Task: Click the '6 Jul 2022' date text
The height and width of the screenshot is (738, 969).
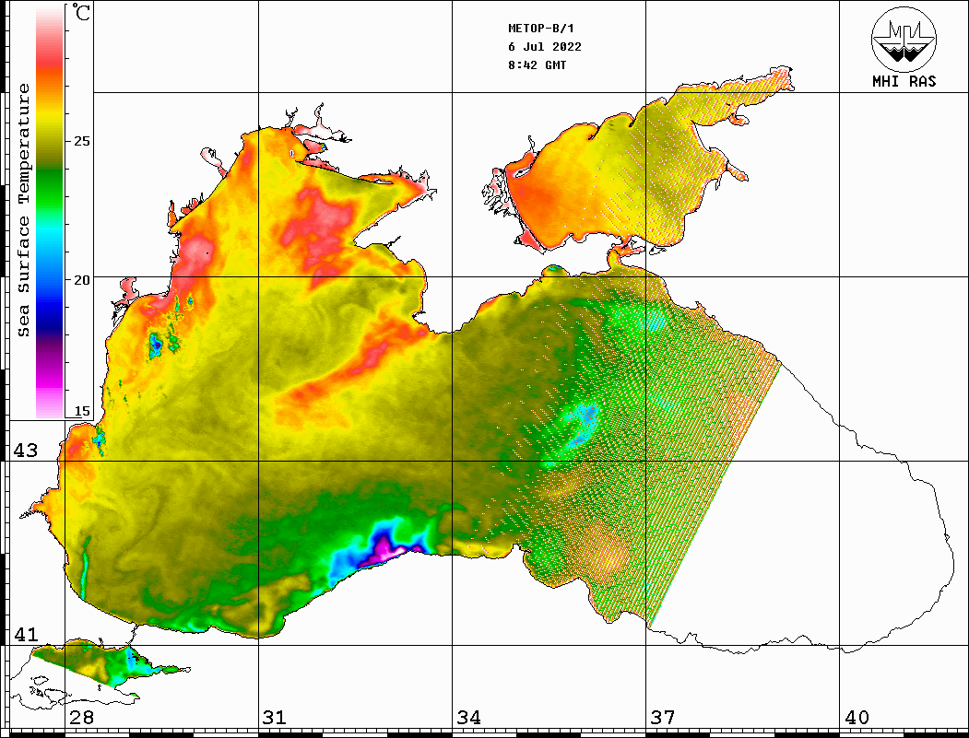Action: 545,47
